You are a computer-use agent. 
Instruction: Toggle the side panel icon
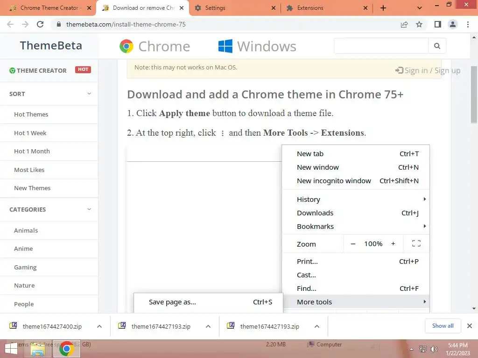(438, 24)
